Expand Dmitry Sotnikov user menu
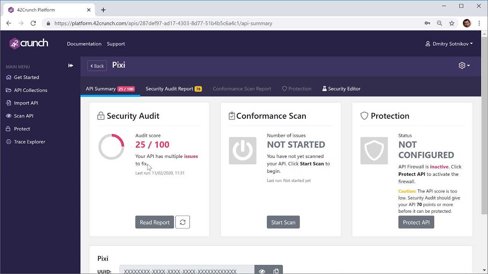 tap(449, 44)
